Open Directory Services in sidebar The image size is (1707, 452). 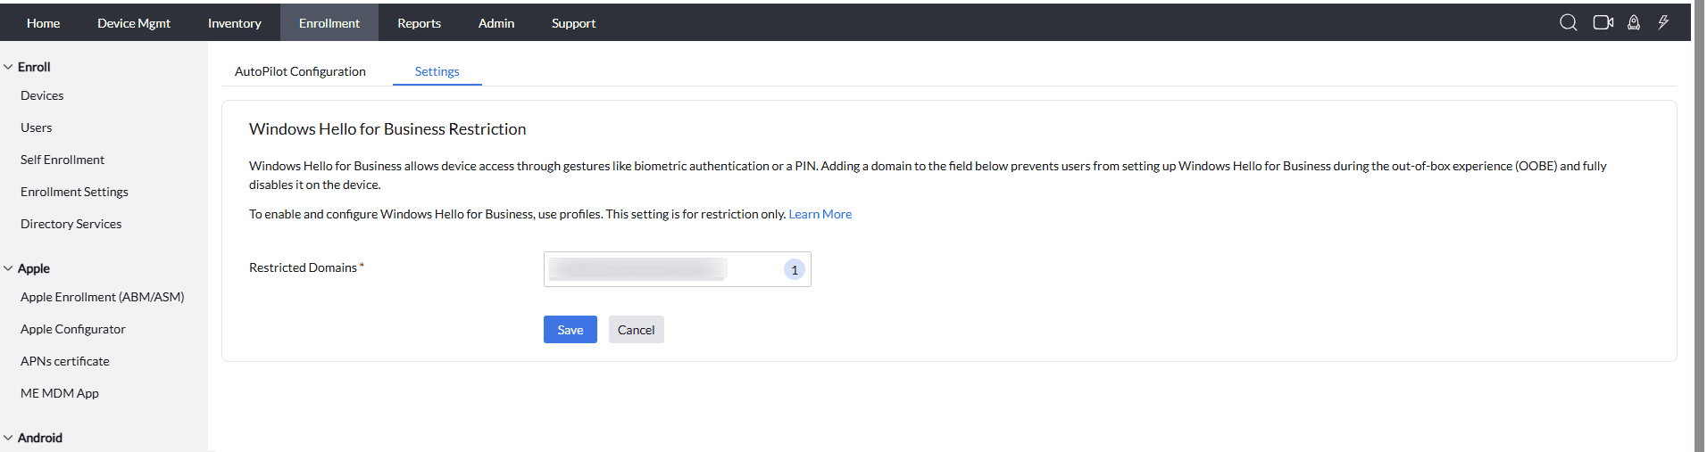[x=71, y=224]
